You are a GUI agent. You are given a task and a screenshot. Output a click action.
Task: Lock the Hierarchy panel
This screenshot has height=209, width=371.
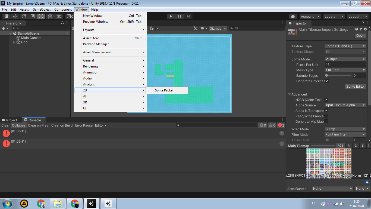click(x=62, y=23)
